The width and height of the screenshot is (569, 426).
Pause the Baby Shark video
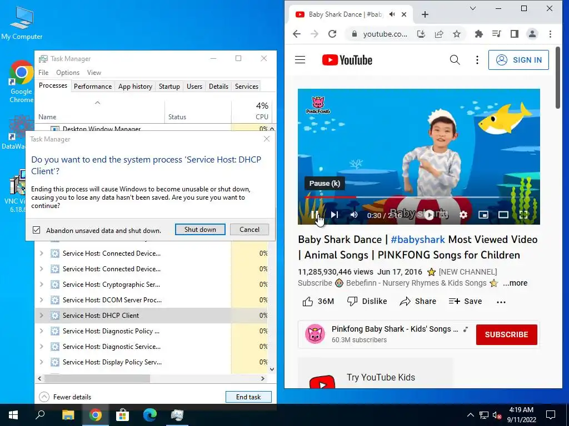[x=315, y=215]
